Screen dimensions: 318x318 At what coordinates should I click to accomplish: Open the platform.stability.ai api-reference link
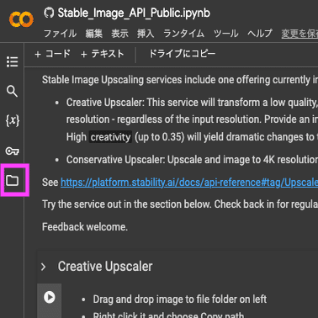[189, 183]
